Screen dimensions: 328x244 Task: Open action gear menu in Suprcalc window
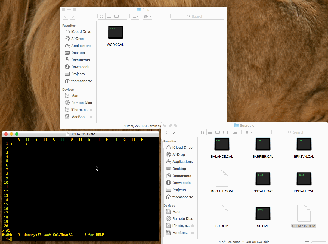pyautogui.click(x=249, y=132)
